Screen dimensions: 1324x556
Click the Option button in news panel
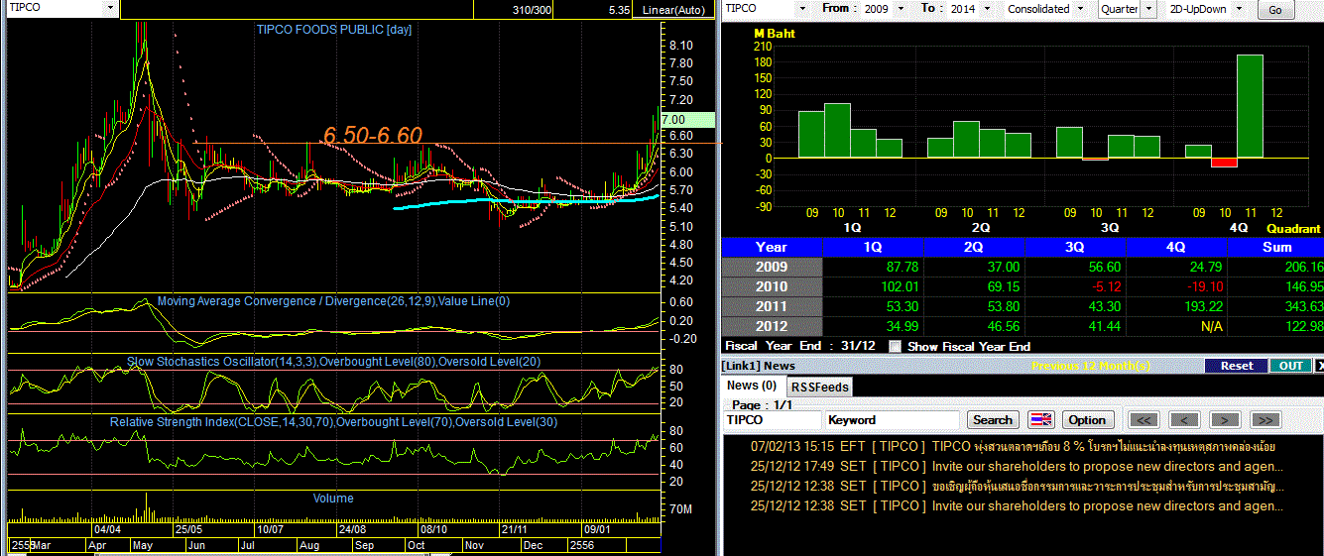pyautogui.click(x=1087, y=419)
